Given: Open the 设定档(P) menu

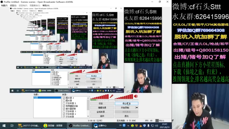Looking at the screenshot, I should [x=23, y=5].
